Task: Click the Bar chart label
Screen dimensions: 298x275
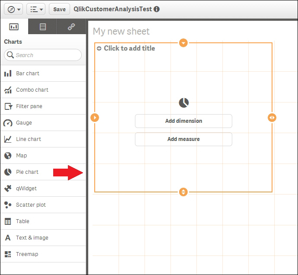Action: point(28,74)
